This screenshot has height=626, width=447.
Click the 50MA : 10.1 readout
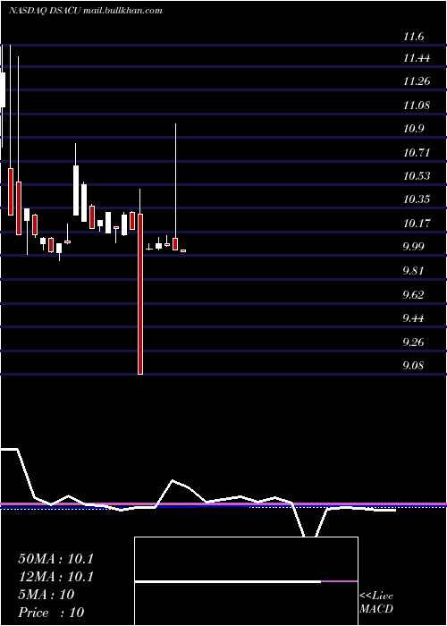[x=55, y=559]
